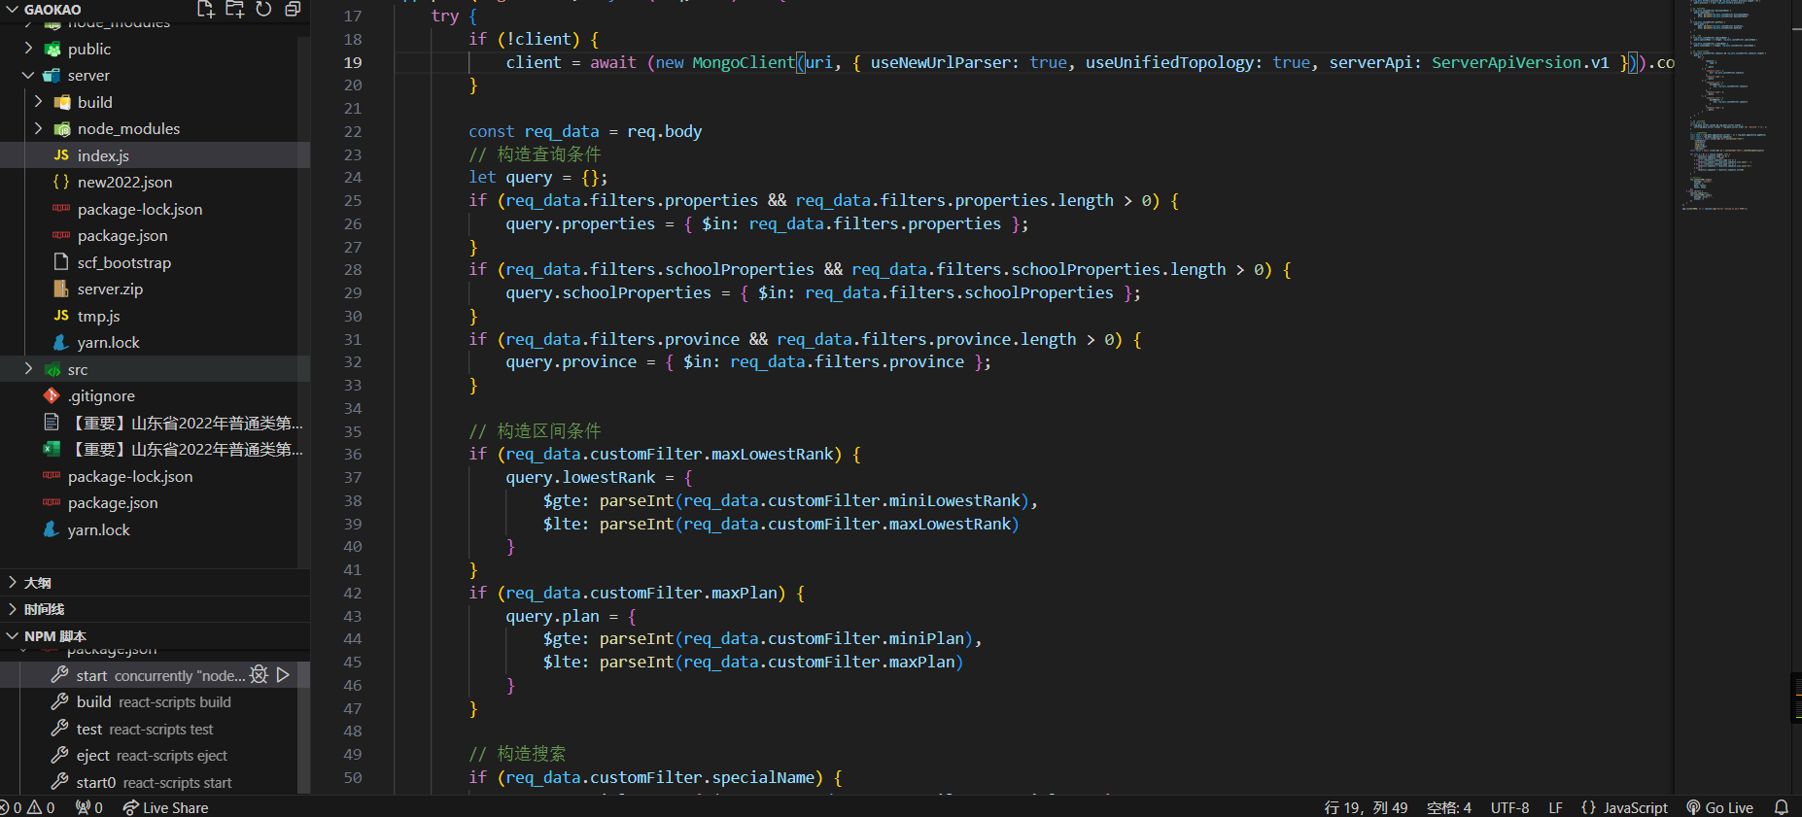Click the braces icon beside new2022.json

pyautogui.click(x=61, y=182)
